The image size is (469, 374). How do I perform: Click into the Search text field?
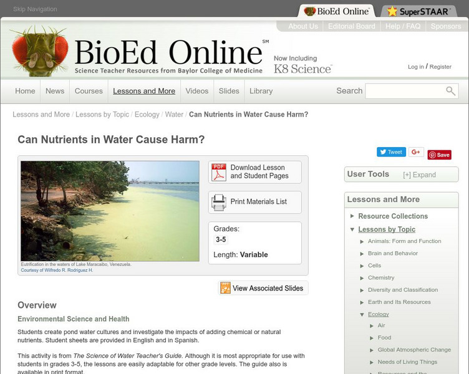tap(405, 91)
